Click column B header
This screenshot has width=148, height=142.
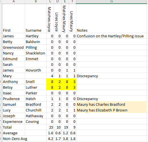[x=36, y=2]
